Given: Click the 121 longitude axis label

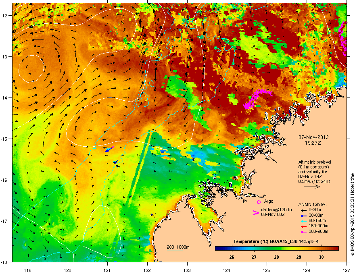Looking at the screenshot, I should pyautogui.click(x=107, y=270).
